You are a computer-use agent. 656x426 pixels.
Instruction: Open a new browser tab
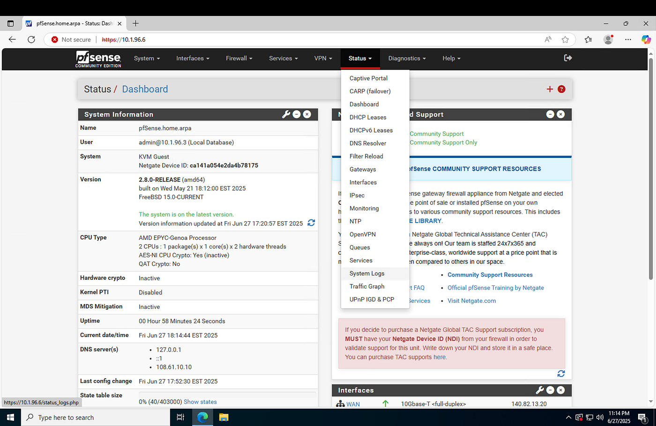pos(135,23)
